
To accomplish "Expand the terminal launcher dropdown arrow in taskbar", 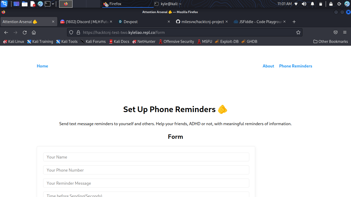I will click(53, 4).
